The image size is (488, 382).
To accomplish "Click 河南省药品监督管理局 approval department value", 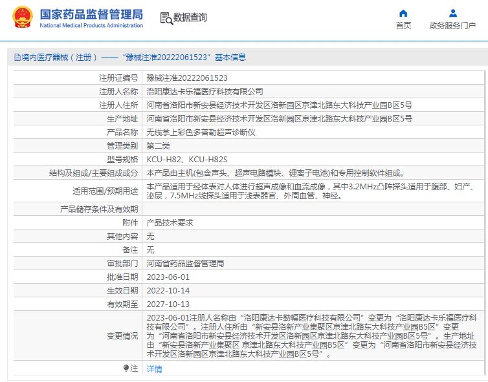I will tap(185, 263).
